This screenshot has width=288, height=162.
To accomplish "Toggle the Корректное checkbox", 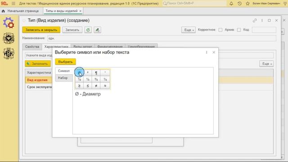I will click(x=220, y=30).
